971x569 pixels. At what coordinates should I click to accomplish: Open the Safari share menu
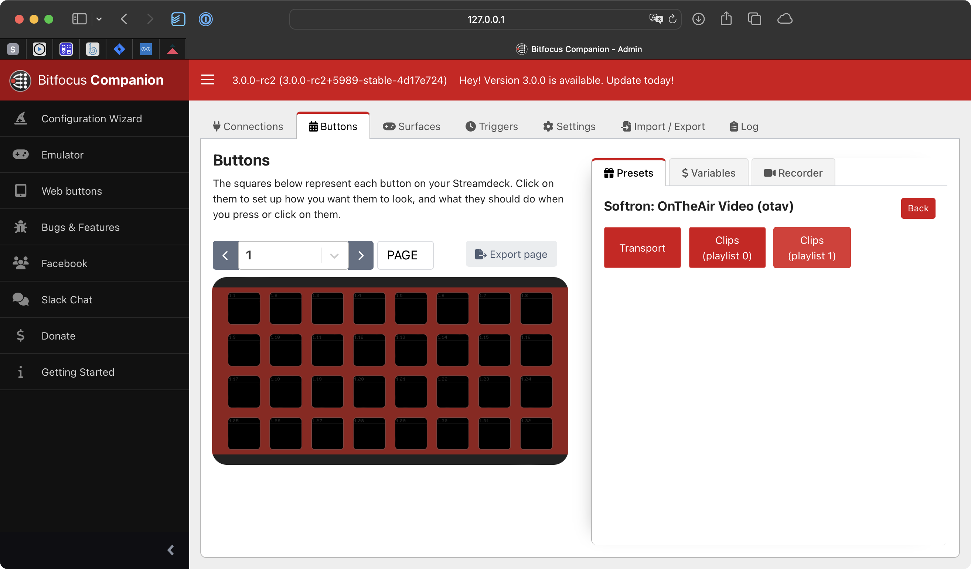[x=726, y=19]
